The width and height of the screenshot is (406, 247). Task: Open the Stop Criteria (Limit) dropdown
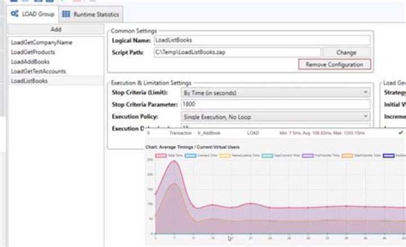pos(276,93)
